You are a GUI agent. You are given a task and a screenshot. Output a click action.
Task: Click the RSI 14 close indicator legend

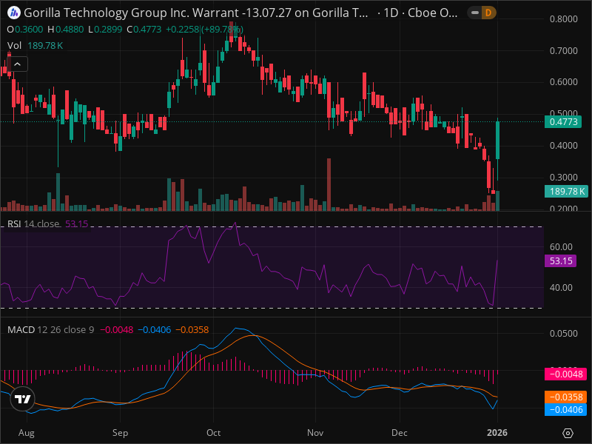tap(47, 224)
